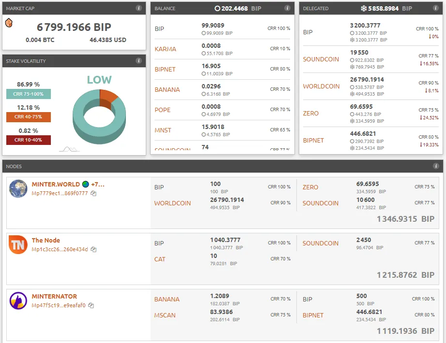This screenshot has width=446, height=343.
Task: Open the MINTERNATOR node name link
Action: tap(54, 297)
